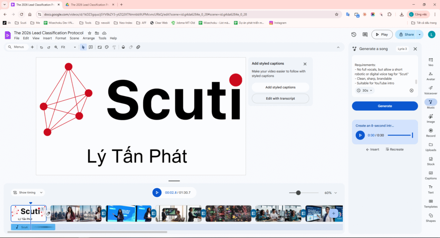Open the Avatar tool in the sidebar

tap(431, 75)
